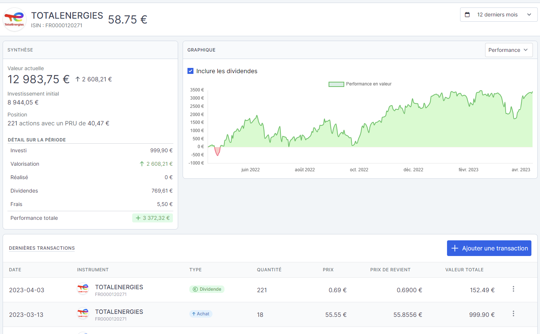540x334 pixels.
Task: Click the Dividende type badge
Action: 207,289
